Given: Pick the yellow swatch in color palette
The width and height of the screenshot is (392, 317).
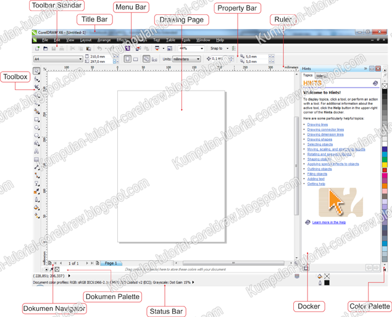Looking at the screenshot, I should tap(385, 165).
